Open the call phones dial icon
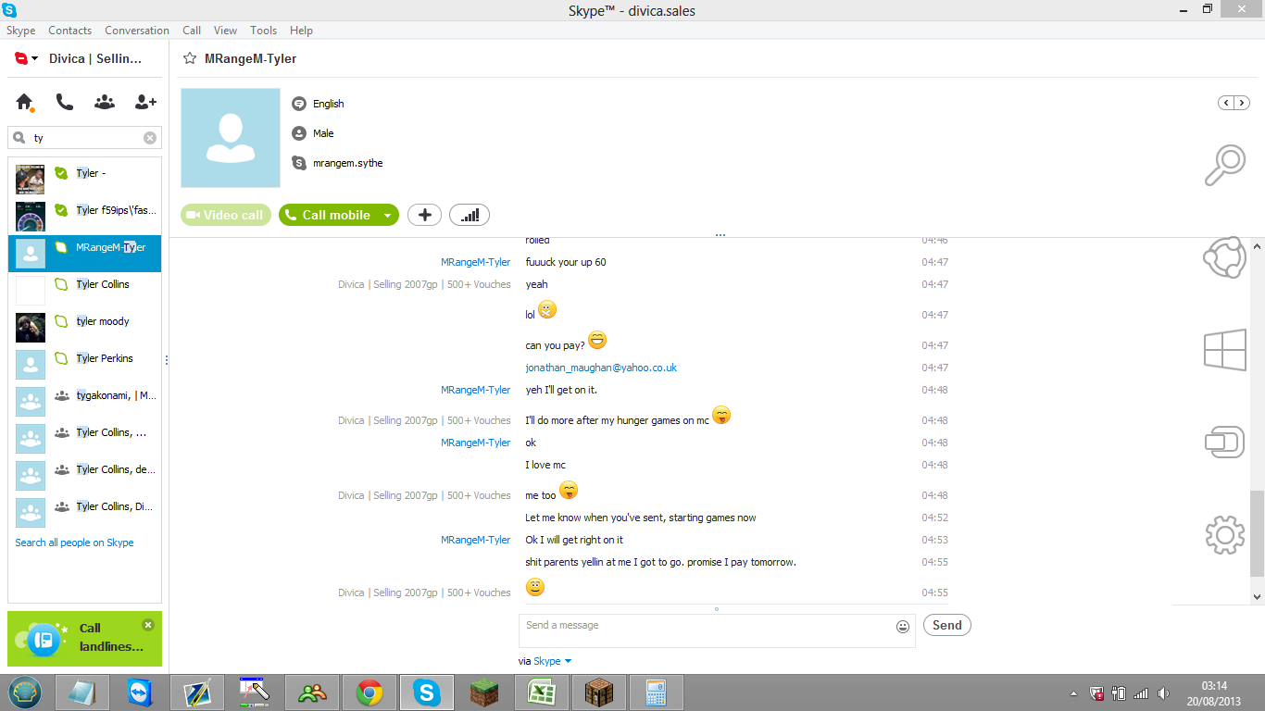The image size is (1265, 711). (64, 102)
